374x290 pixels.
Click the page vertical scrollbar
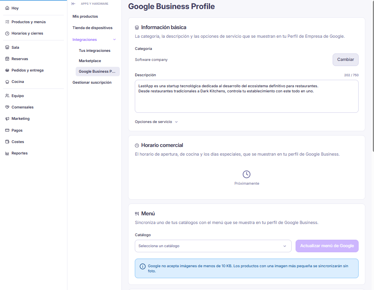pos(373,76)
